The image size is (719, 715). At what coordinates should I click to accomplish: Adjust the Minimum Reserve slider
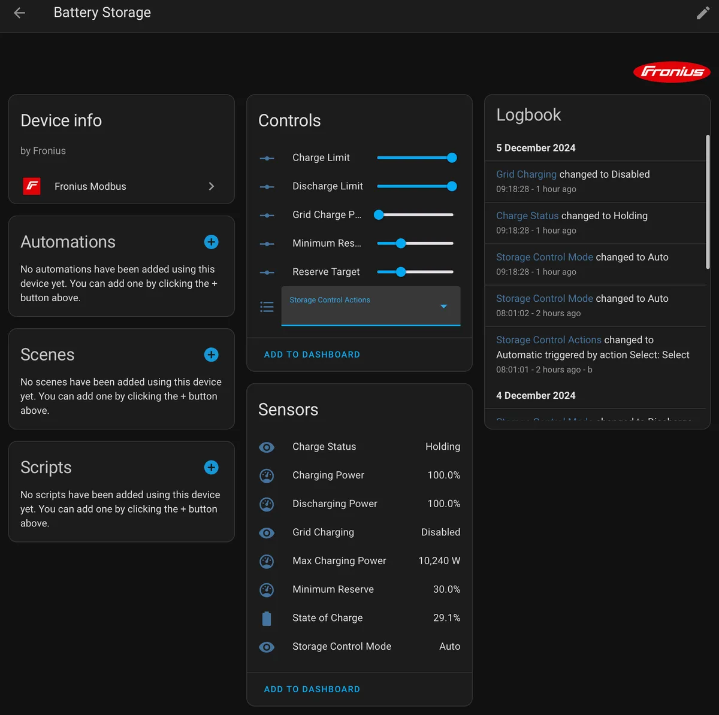pyautogui.click(x=415, y=243)
